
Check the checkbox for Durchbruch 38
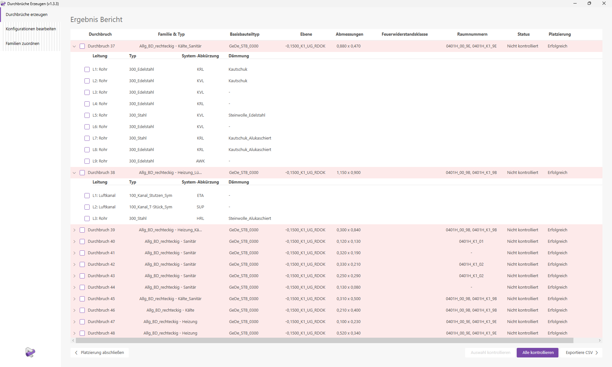(82, 173)
